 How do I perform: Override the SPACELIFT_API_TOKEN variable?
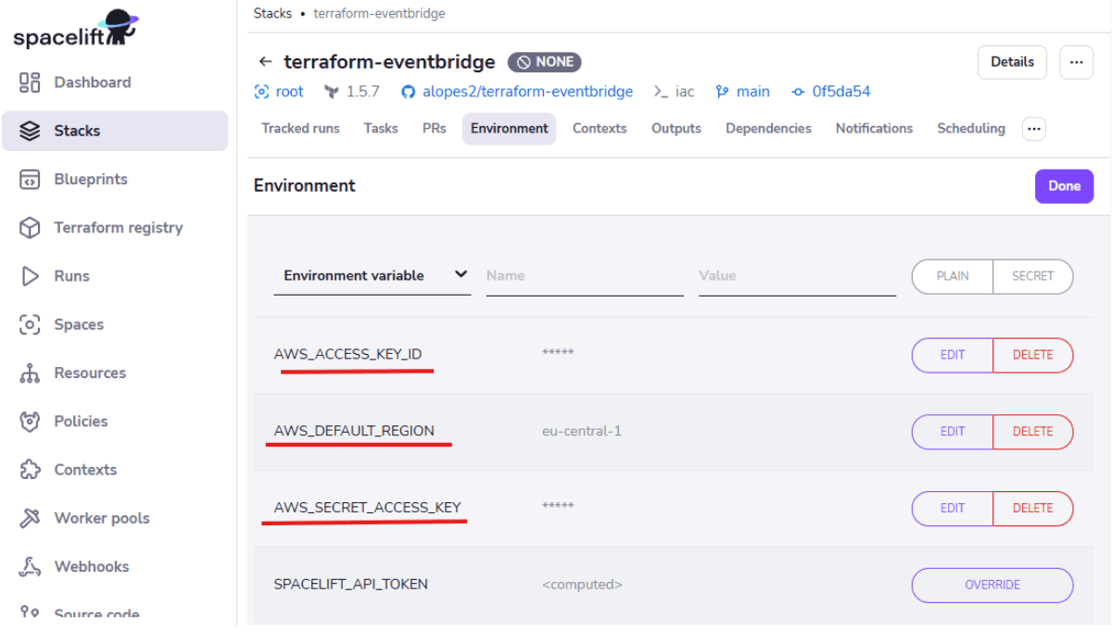point(992,586)
